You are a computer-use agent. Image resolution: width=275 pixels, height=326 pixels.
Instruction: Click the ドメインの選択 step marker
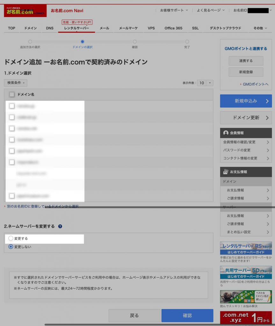click(x=83, y=42)
